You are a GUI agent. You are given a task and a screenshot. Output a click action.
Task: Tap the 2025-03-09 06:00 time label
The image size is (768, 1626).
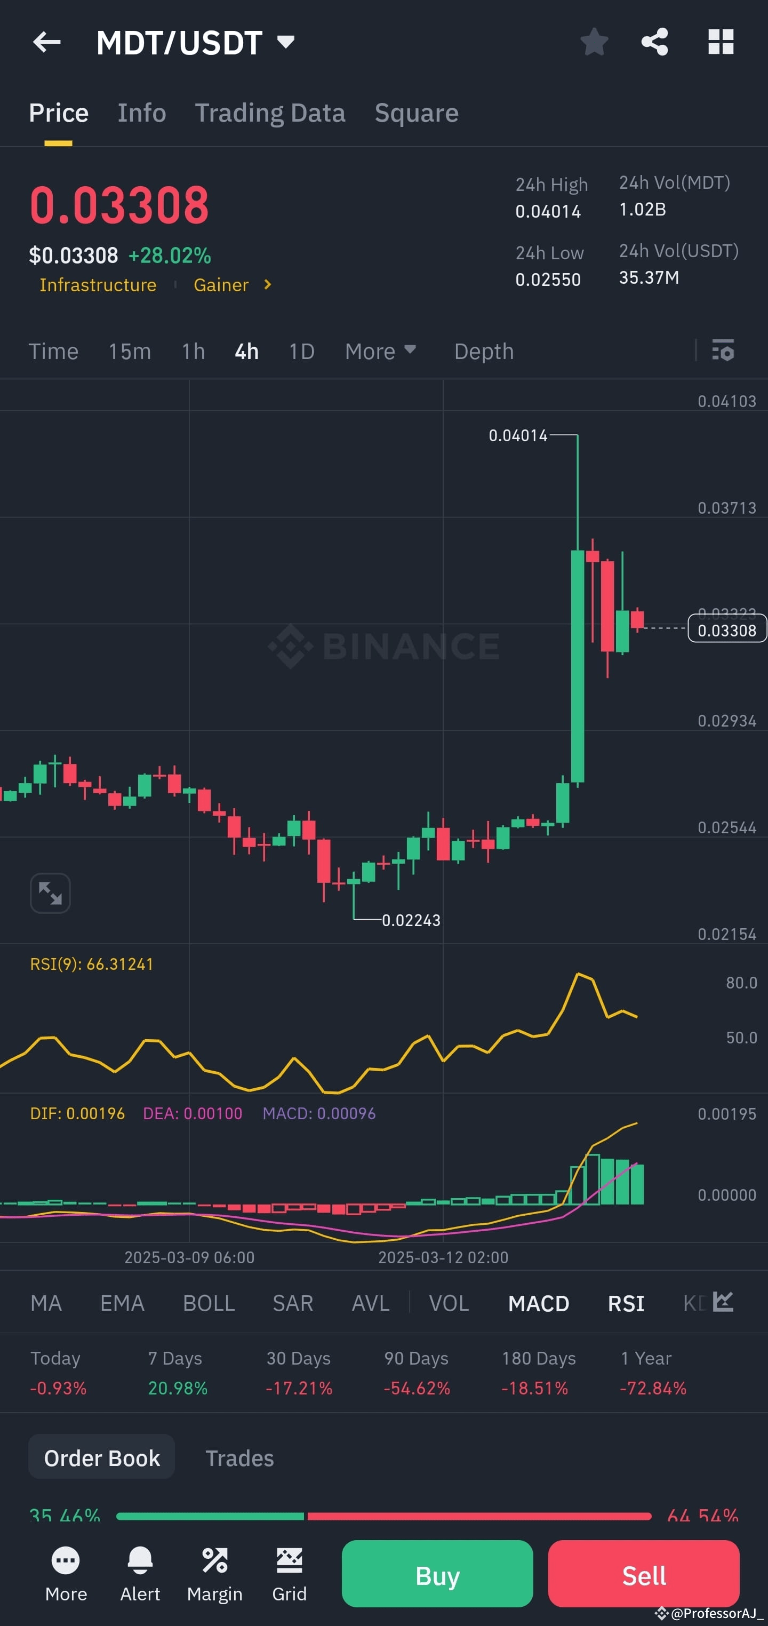point(189,1257)
